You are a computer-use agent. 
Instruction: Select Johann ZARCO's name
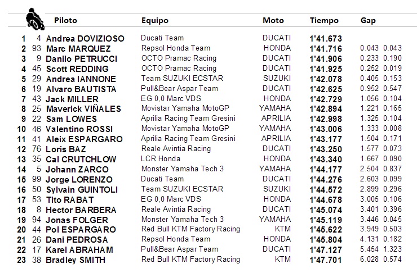(x=77, y=170)
